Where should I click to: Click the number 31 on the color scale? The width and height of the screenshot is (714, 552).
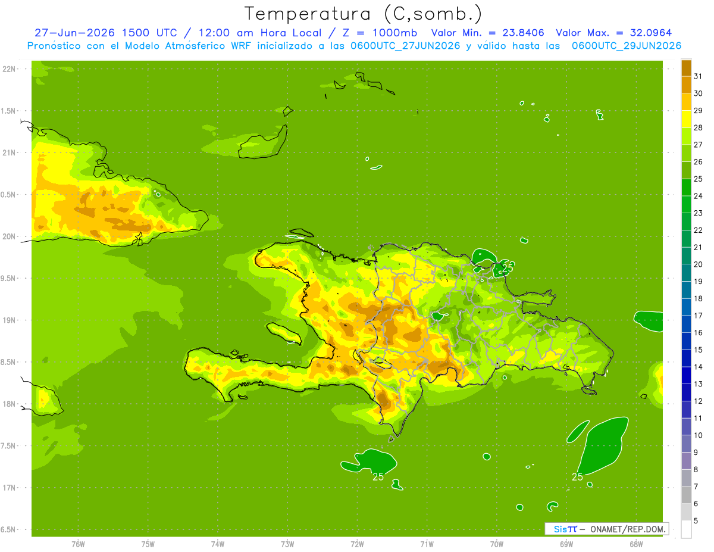pos(698,76)
